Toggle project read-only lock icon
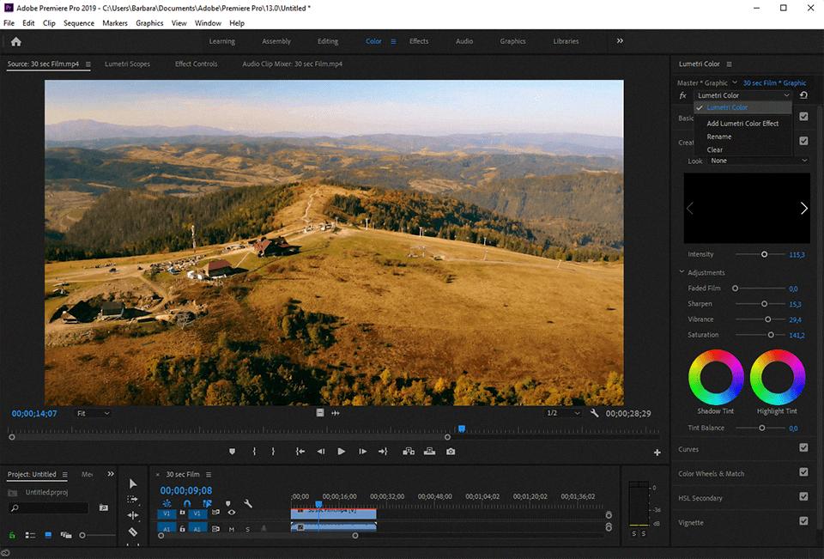 (x=12, y=535)
